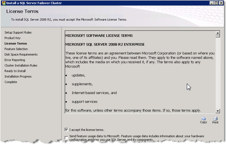The image size is (226, 145).
Task: Enable 'Send feature usage data to Microsoft' checkbox
Action: click(66, 138)
